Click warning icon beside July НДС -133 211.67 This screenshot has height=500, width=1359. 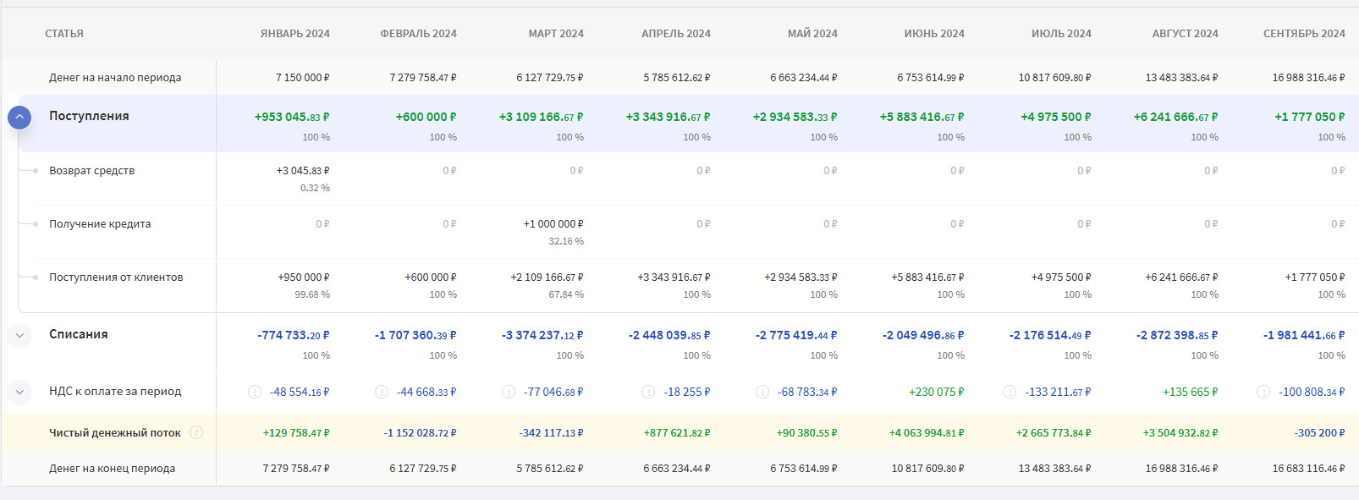tap(1010, 392)
